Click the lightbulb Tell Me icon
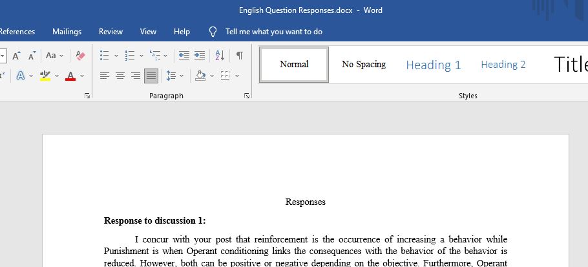The width and height of the screenshot is (588, 267). coord(213,32)
